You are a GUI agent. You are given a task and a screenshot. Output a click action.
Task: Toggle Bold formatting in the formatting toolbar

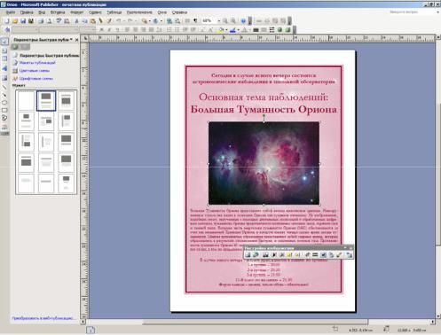[x=101, y=30]
